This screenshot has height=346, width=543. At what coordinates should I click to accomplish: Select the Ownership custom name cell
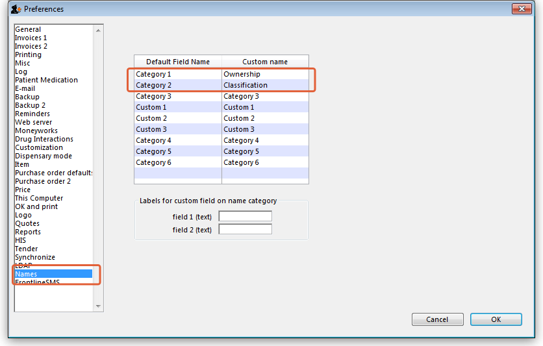(264, 74)
